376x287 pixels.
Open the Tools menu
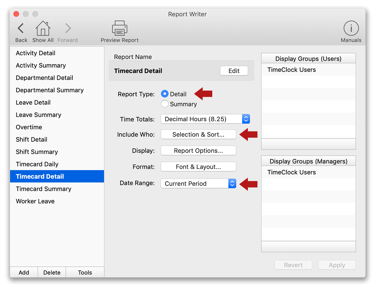click(x=85, y=272)
